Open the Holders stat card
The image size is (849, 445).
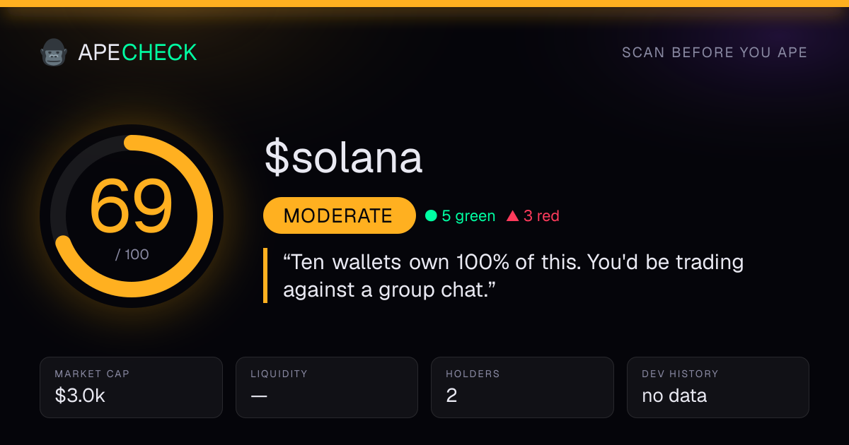pyautogui.click(x=522, y=387)
